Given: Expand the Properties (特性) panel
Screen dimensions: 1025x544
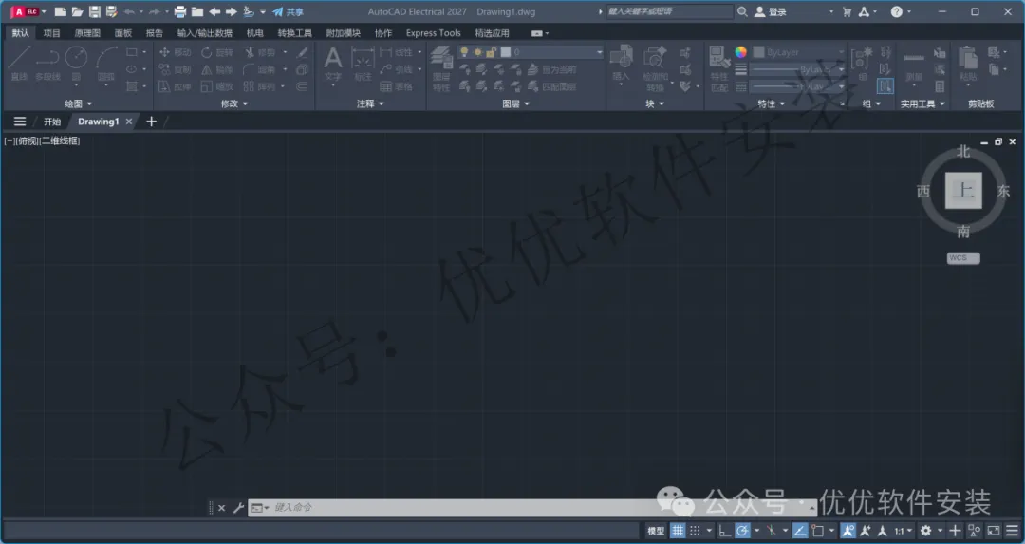Looking at the screenshot, I should coord(771,103).
